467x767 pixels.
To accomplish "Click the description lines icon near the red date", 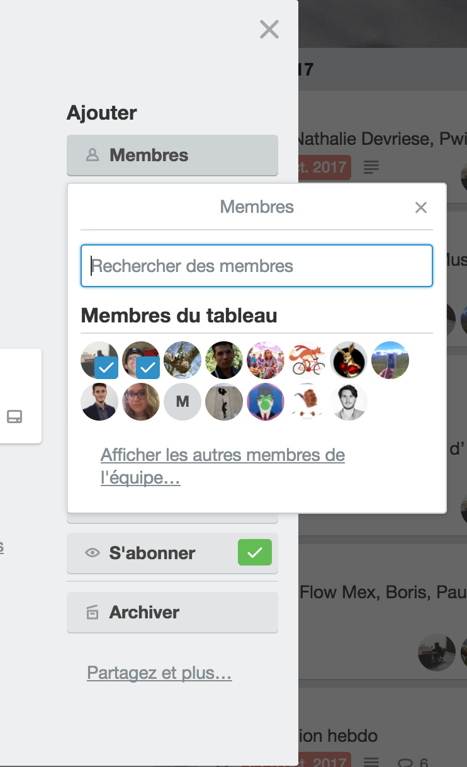I will tap(371, 167).
